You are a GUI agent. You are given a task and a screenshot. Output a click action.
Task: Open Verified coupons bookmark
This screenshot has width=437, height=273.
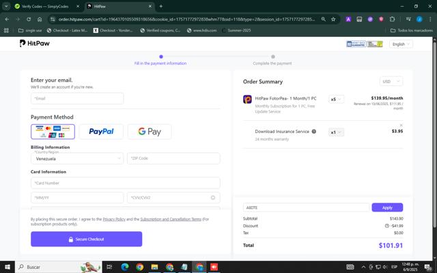point(160,30)
